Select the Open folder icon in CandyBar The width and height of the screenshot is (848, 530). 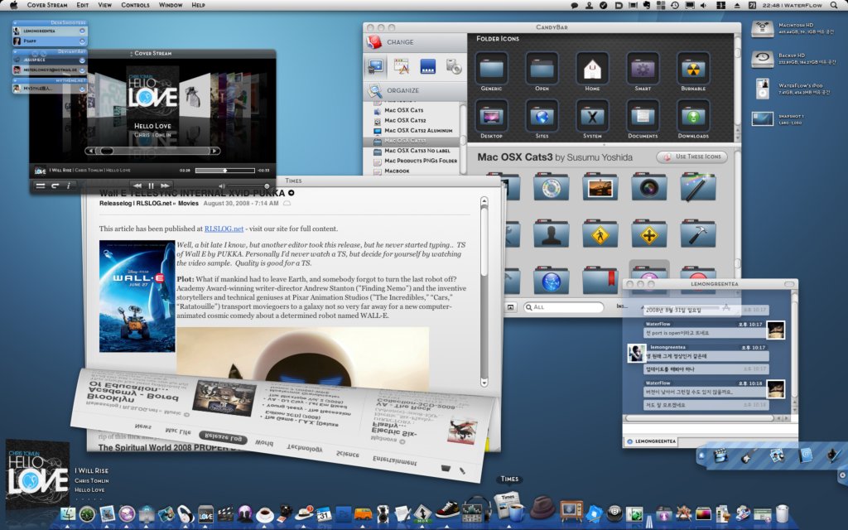(x=542, y=69)
